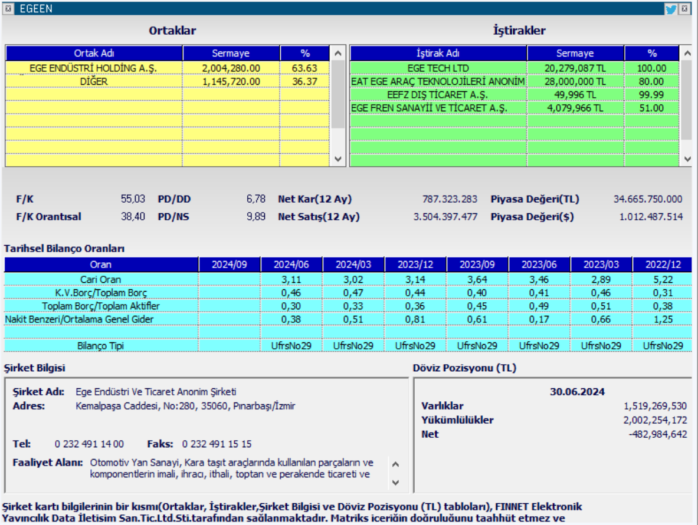Screen dimensions: 698x525
Task: Click the Varlıklar value 1,519,269,530
Action: pyautogui.click(x=655, y=406)
